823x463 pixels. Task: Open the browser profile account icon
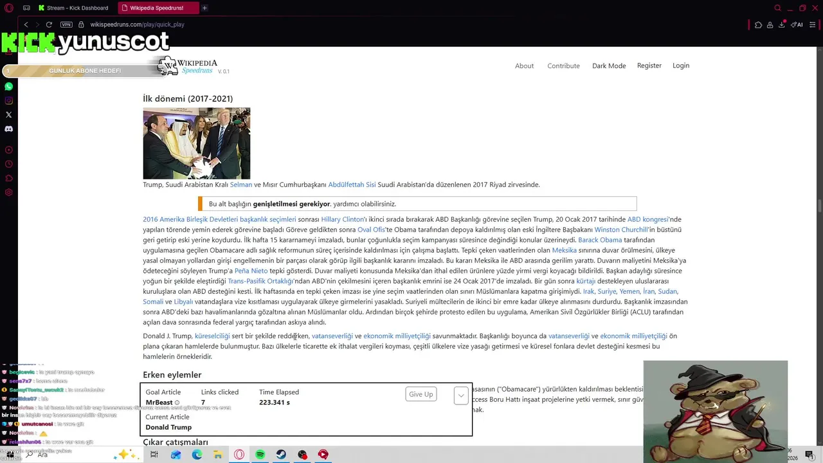(770, 24)
